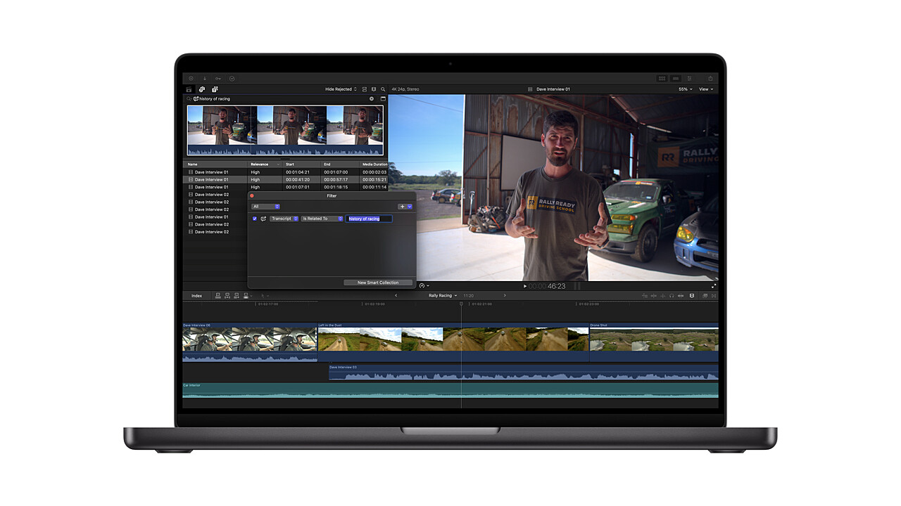Image resolution: width=901 pixels, height=506 pixels.
Task: Clear the history of racing search
Action: (x=372, y=99)
